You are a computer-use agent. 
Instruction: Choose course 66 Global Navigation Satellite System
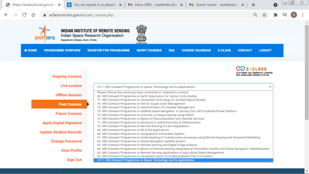pyautogui.click(x=141, y=141)
